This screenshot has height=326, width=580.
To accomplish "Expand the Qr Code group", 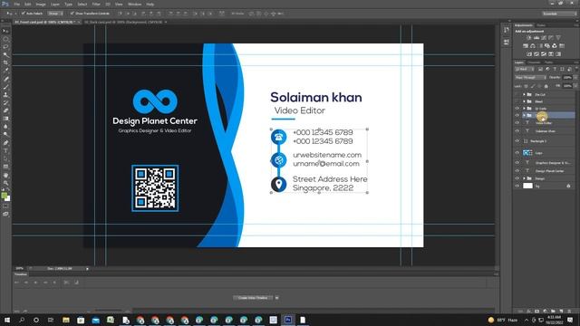I will click(524, 109).
